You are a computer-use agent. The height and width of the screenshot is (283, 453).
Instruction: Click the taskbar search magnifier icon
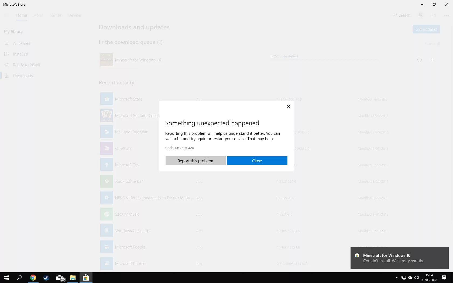(19, 278)
